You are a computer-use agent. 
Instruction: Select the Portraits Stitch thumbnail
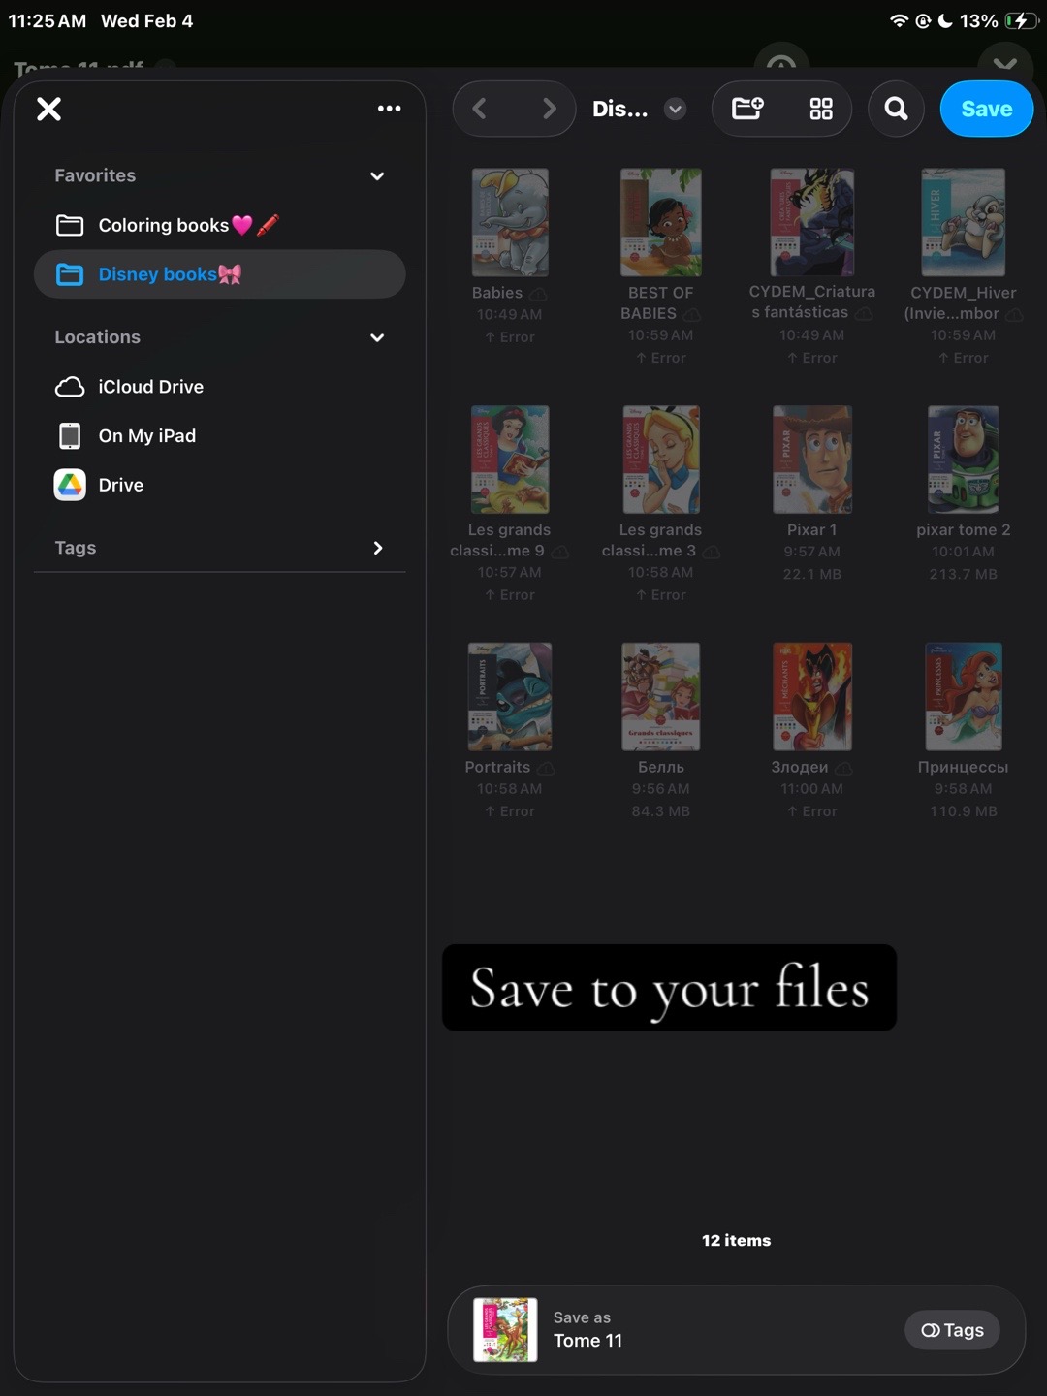[510, 696]
